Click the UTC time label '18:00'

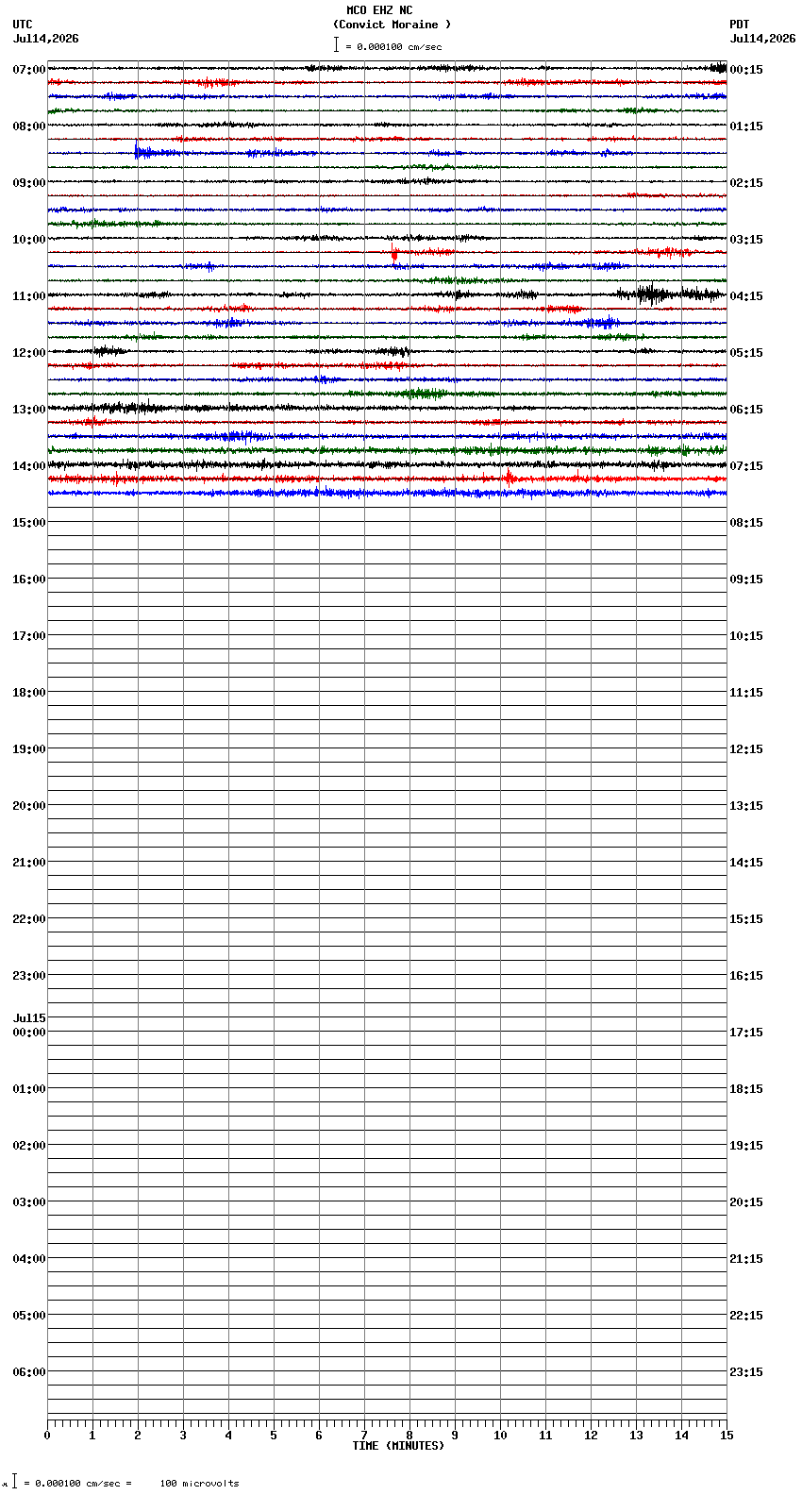pos(29,693)
